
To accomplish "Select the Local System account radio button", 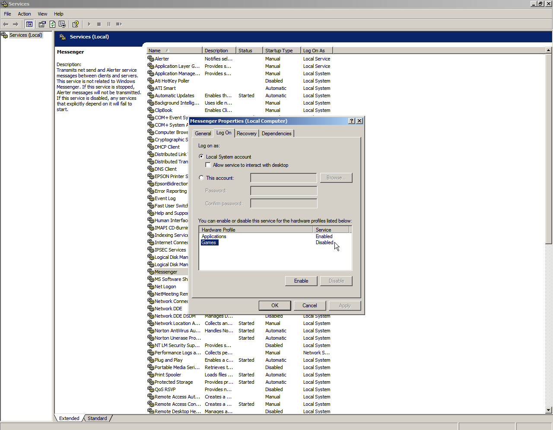I will point(201,156).
